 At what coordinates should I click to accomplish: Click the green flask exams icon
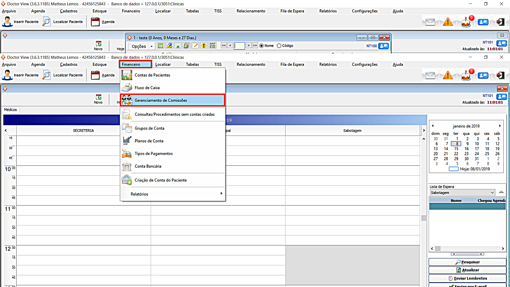click(178, 46)
